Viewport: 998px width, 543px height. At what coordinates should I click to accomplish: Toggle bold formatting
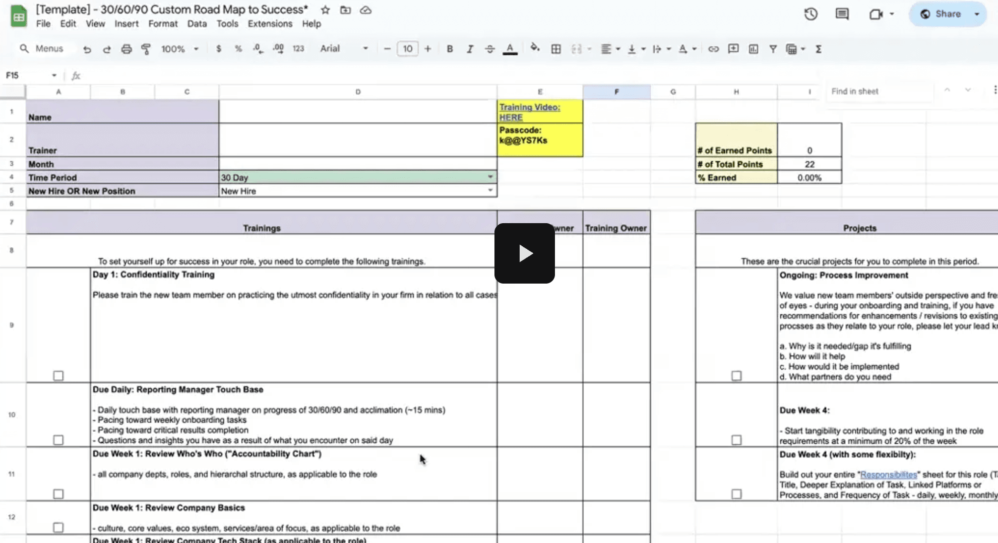pyautogui.click(x=450, y=49)
